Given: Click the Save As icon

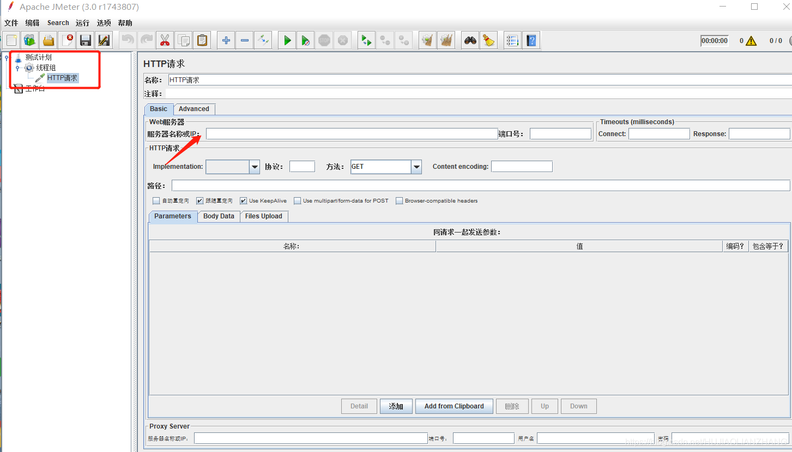Looking at the screenshot, I should tap(104, 40).
